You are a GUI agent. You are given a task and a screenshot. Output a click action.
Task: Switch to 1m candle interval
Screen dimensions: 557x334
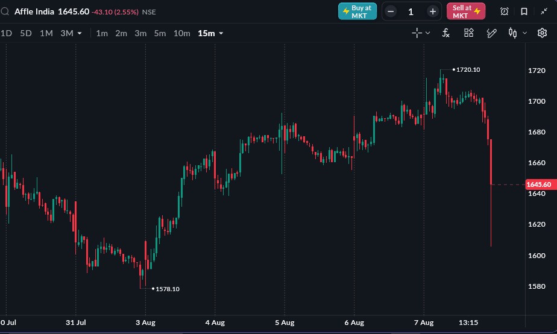[102, 33]
